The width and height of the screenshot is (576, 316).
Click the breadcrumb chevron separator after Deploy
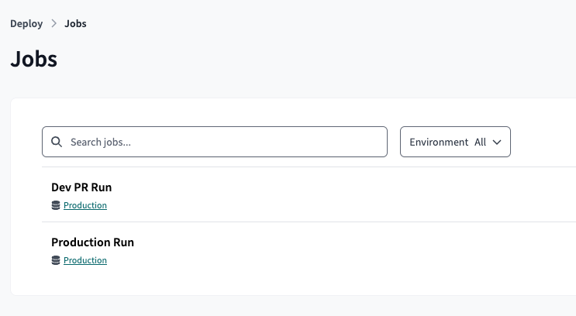[54, 24]
